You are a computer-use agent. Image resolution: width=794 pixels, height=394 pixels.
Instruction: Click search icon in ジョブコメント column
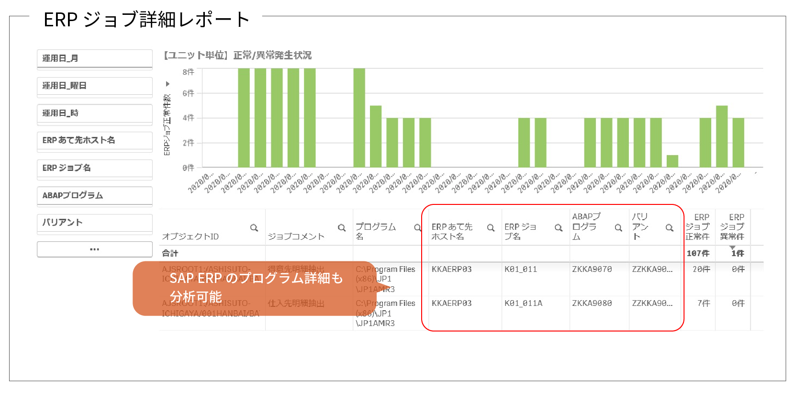click(x=342, y=228)
